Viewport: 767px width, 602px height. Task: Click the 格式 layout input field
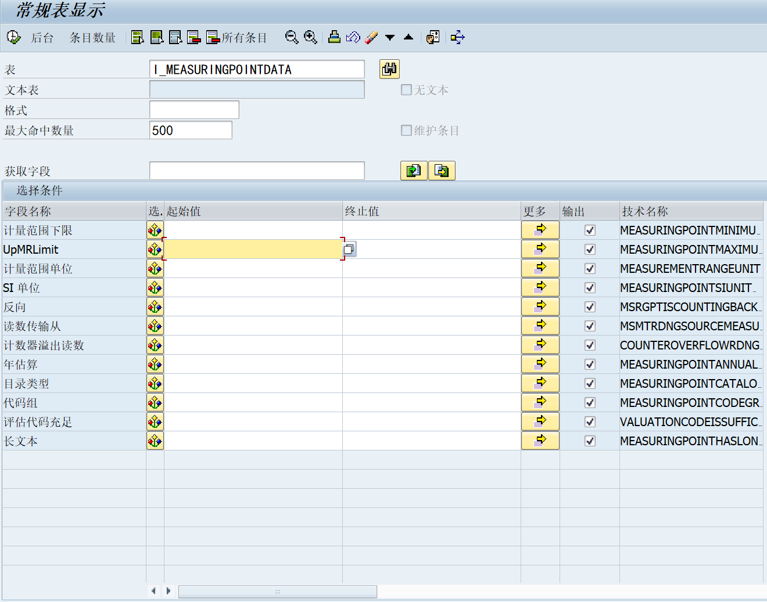coord(194,110)
